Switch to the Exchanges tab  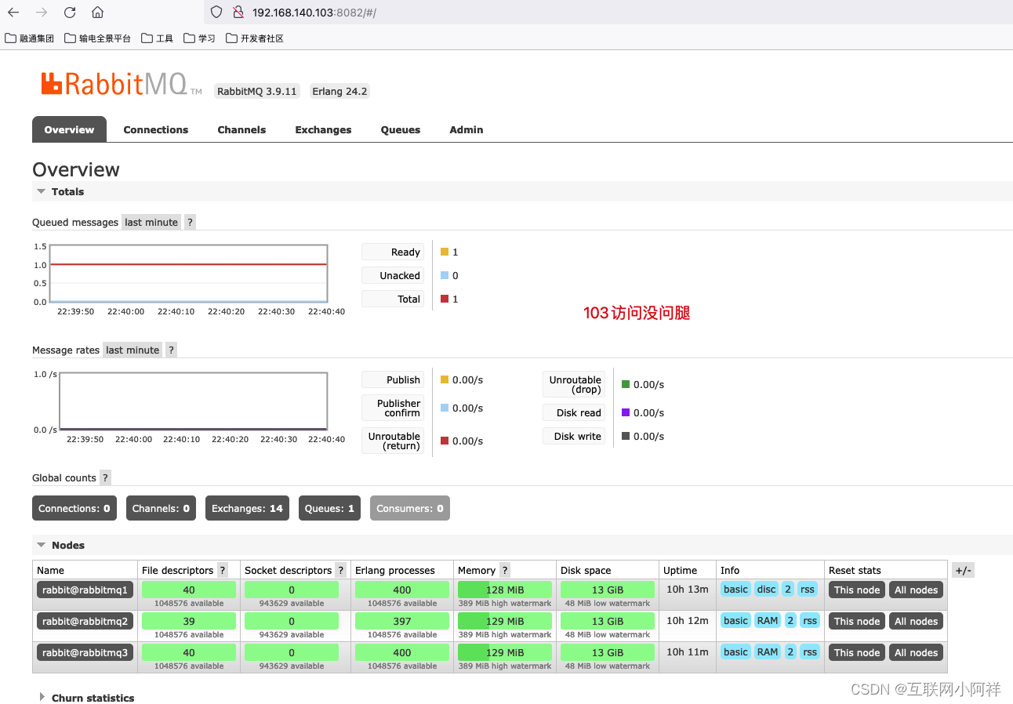[323, 130]
